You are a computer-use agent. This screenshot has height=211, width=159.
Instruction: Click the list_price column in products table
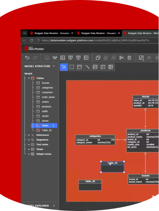click(x=132, y=147)
